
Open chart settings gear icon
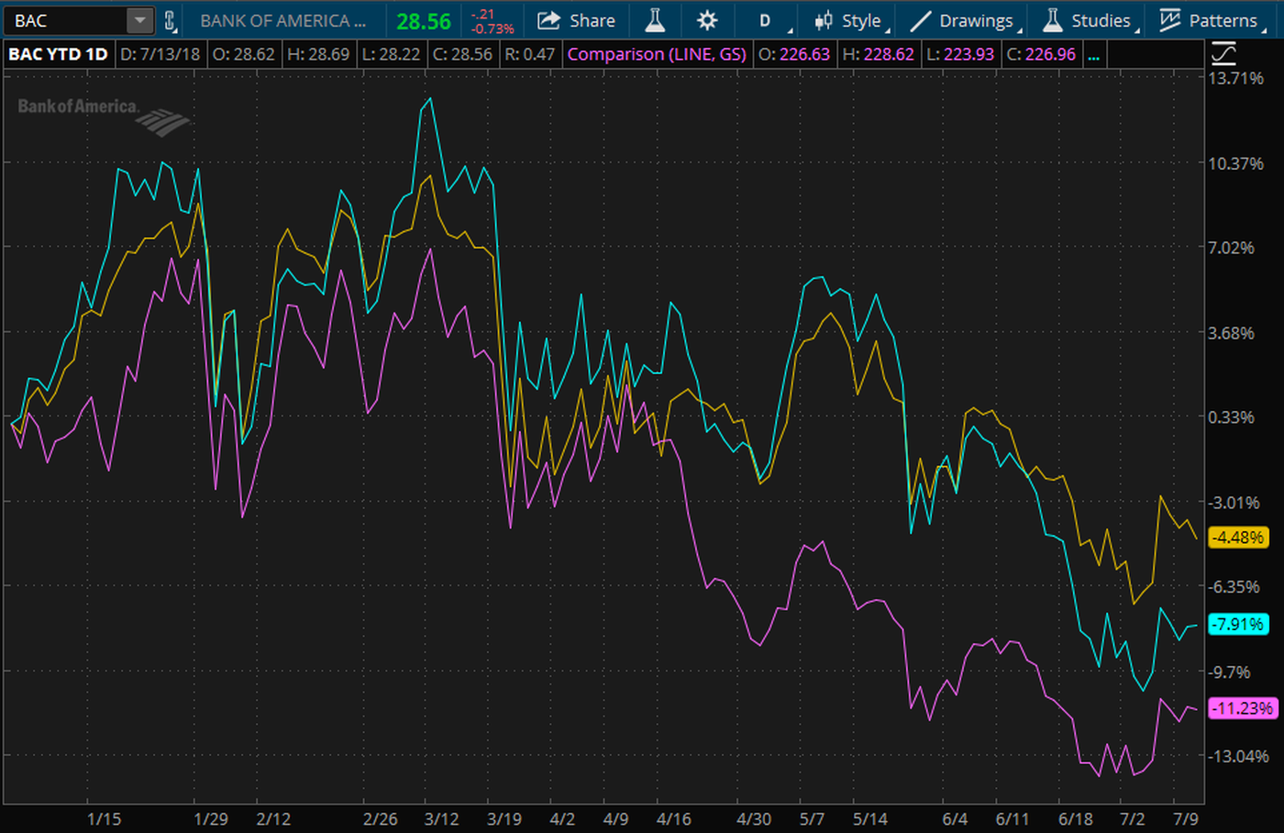coord(707,20)
